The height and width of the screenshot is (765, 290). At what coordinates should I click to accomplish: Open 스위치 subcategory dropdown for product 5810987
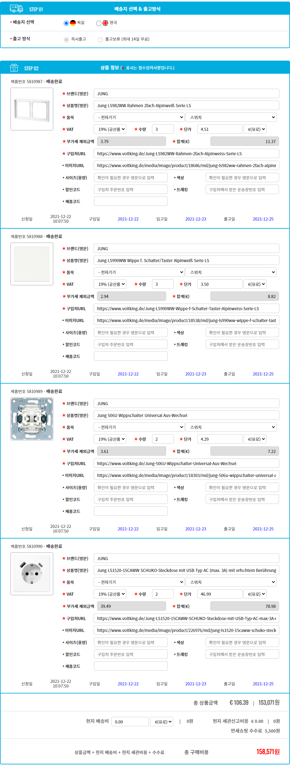(231, 117)
